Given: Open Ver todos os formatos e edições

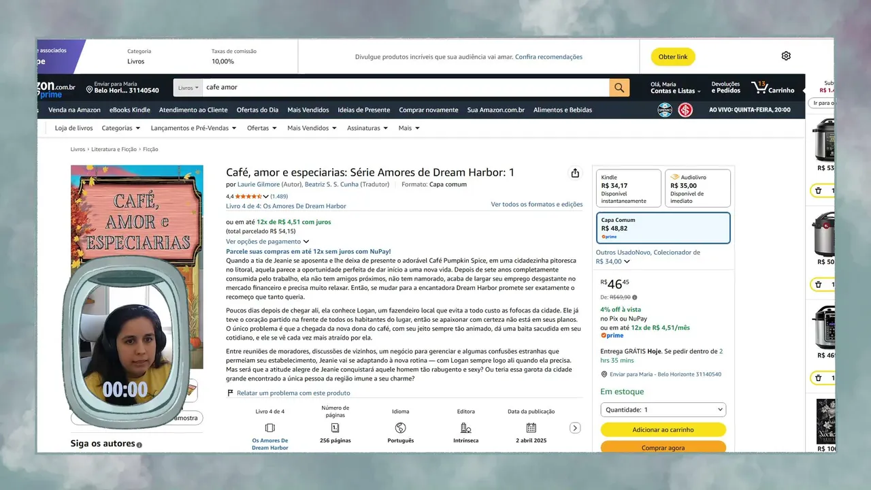Looking at the screenshot, I should tap(537, 204).
